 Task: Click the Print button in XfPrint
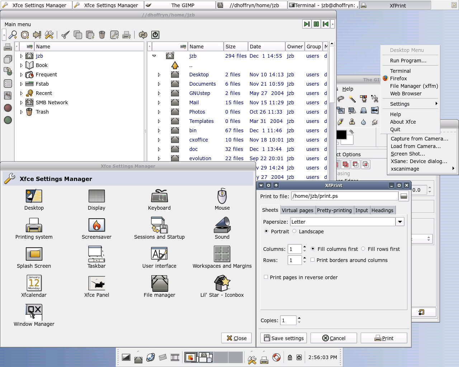point(384,338)
